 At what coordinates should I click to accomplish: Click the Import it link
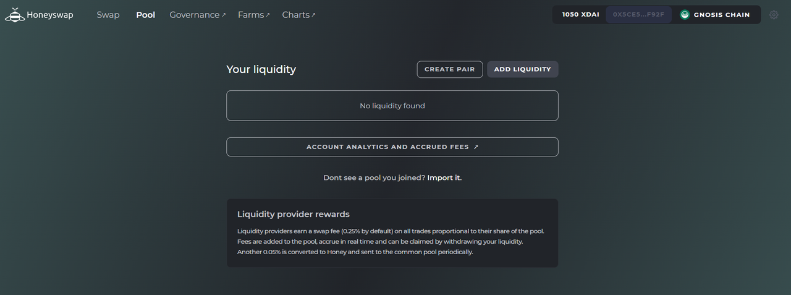[x=444, y=177]
